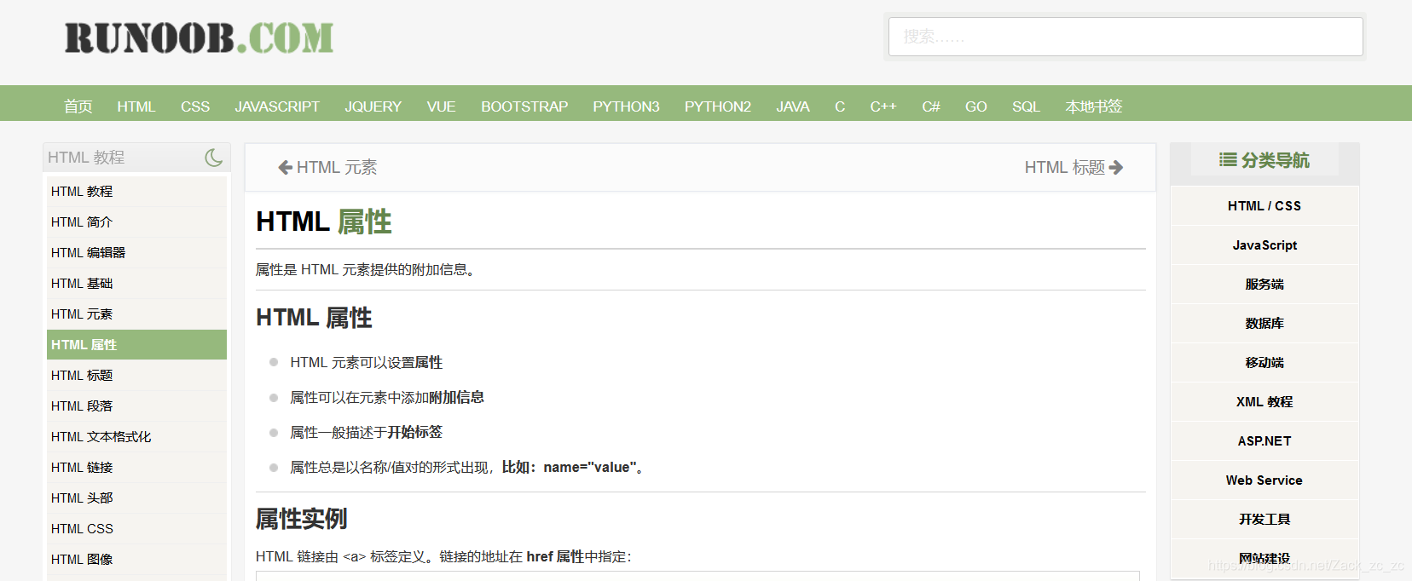Select HTML 编辑器 in the sidebar
1412x581 pixels.
(136, 253)
